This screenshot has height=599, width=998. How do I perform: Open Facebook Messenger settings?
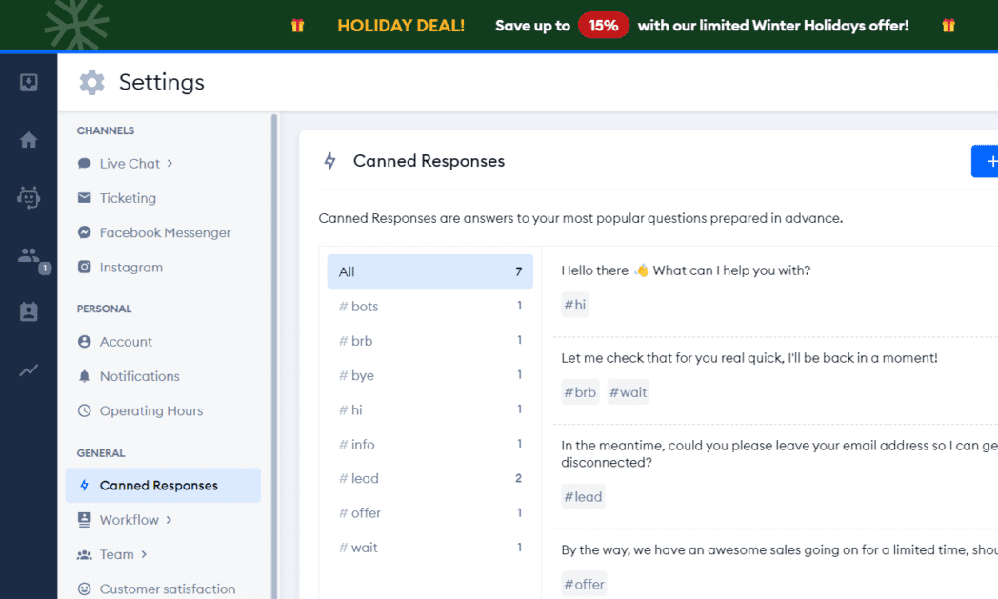coord(165,232)
